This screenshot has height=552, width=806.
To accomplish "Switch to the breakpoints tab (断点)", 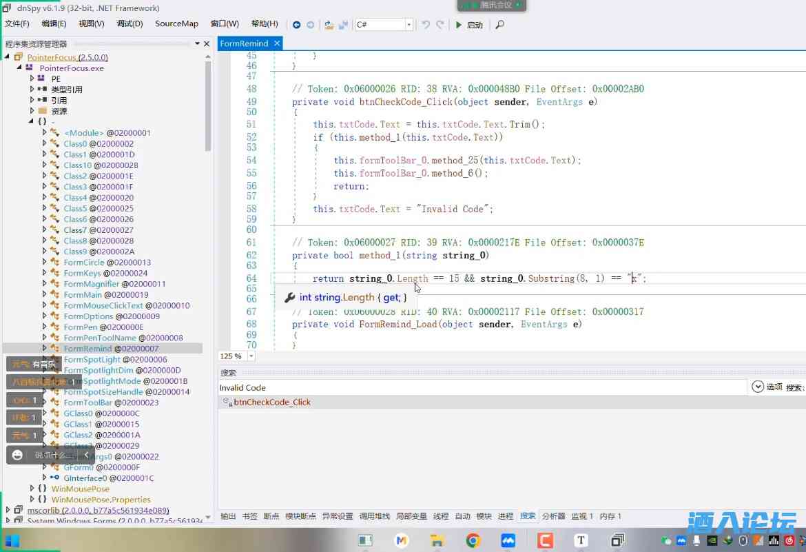I will 271,516.
